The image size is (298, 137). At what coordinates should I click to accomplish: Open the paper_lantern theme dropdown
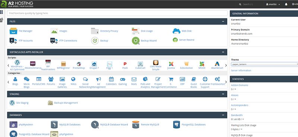click(x=264, y=64)
